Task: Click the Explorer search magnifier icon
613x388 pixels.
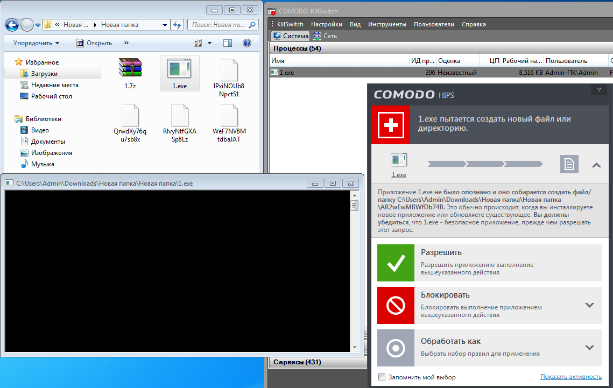Action: 252,25
